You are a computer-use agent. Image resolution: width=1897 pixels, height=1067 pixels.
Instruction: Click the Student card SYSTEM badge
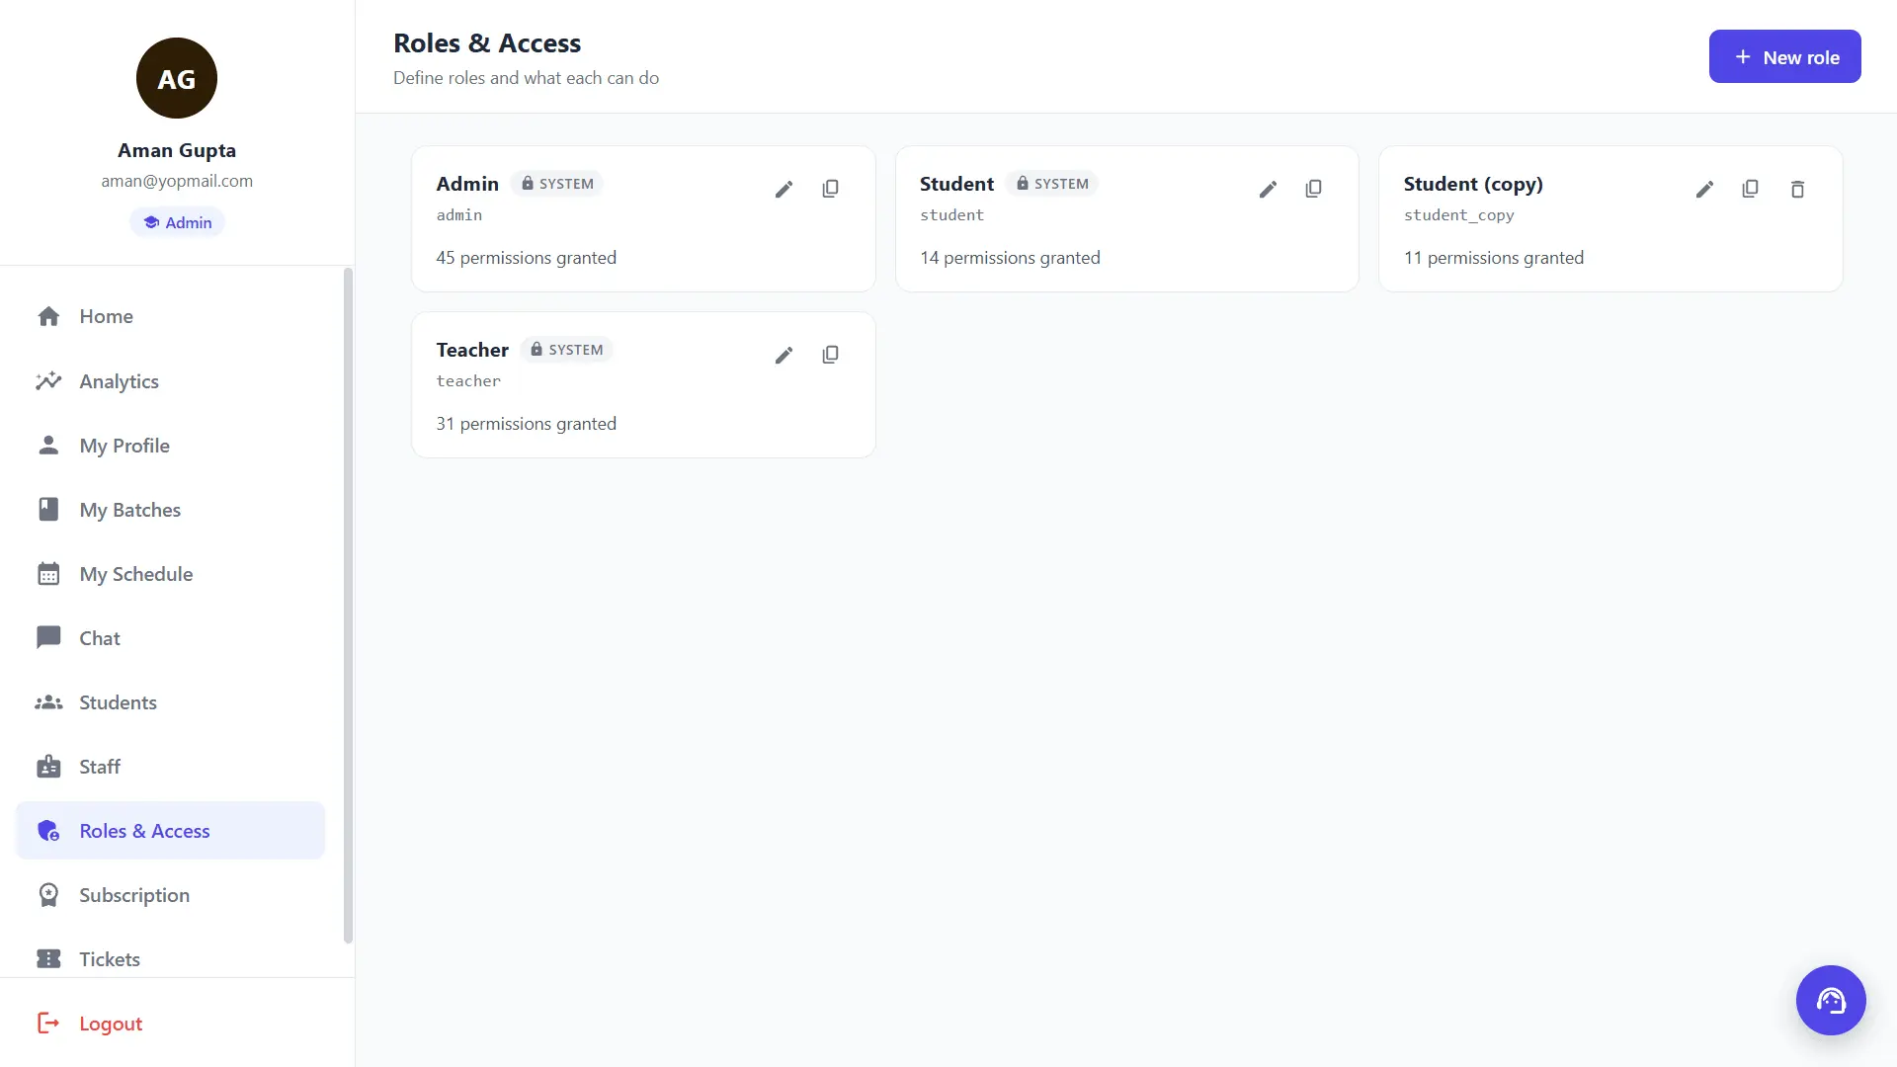coord(1052,184)
